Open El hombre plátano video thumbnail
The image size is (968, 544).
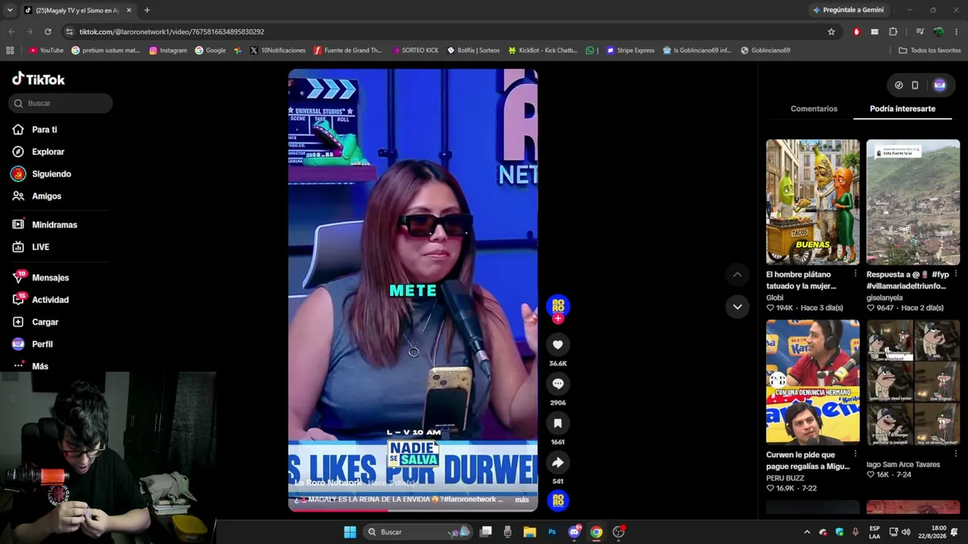[813, 202]
